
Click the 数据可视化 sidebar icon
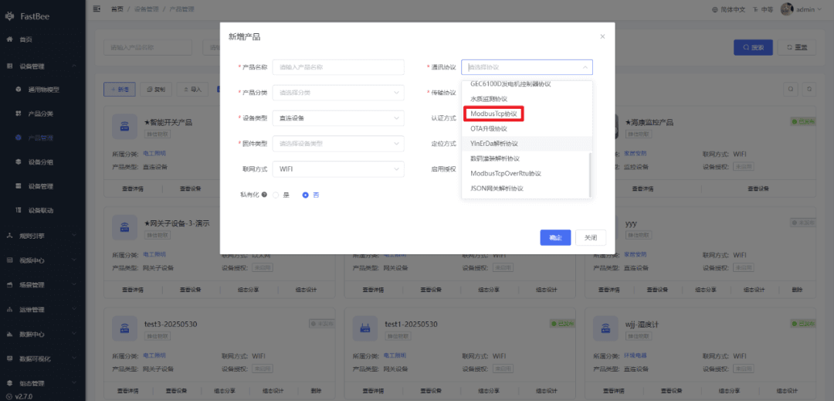pos(9,359)
